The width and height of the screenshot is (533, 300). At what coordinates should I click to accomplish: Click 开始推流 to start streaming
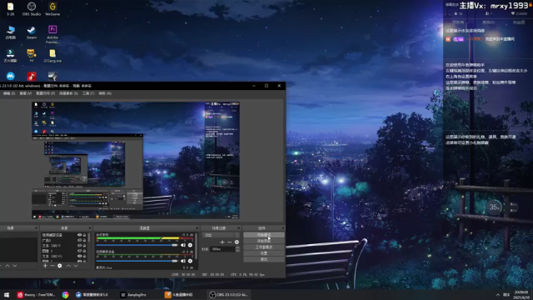(264, 235)
